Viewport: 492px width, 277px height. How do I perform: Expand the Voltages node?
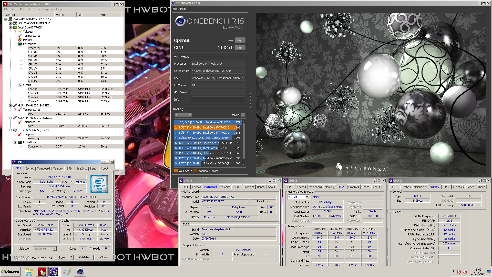tap(15, 32)
